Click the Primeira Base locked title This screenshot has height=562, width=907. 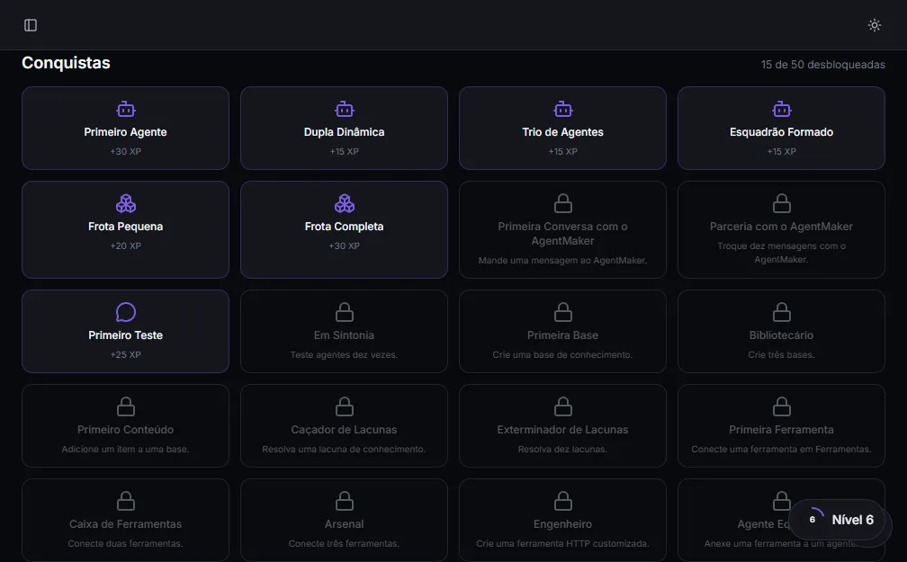click(563, 335)
